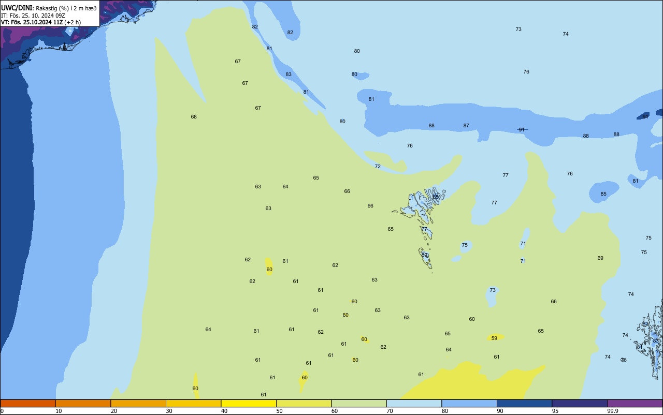This screenshot has height=415, width=663.
Task: Select the 40–50 bright yellow legend swatch
Action: click(249, 403)
